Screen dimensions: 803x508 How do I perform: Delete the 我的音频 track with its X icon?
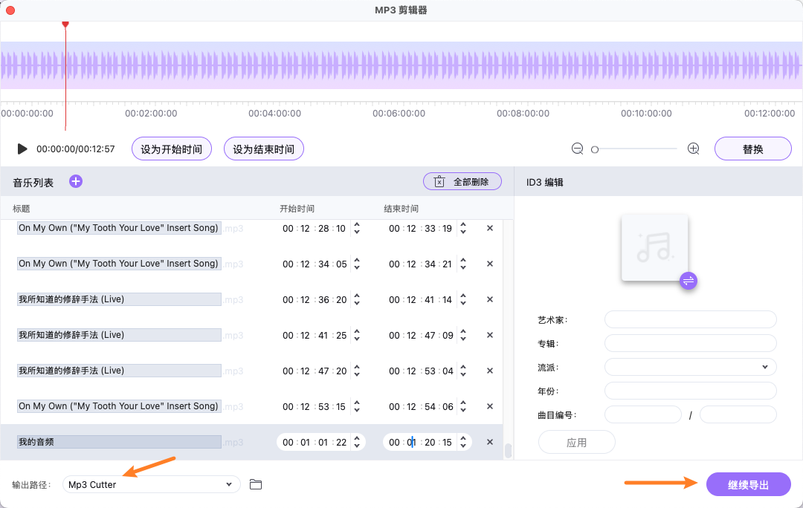click(489, 441)
